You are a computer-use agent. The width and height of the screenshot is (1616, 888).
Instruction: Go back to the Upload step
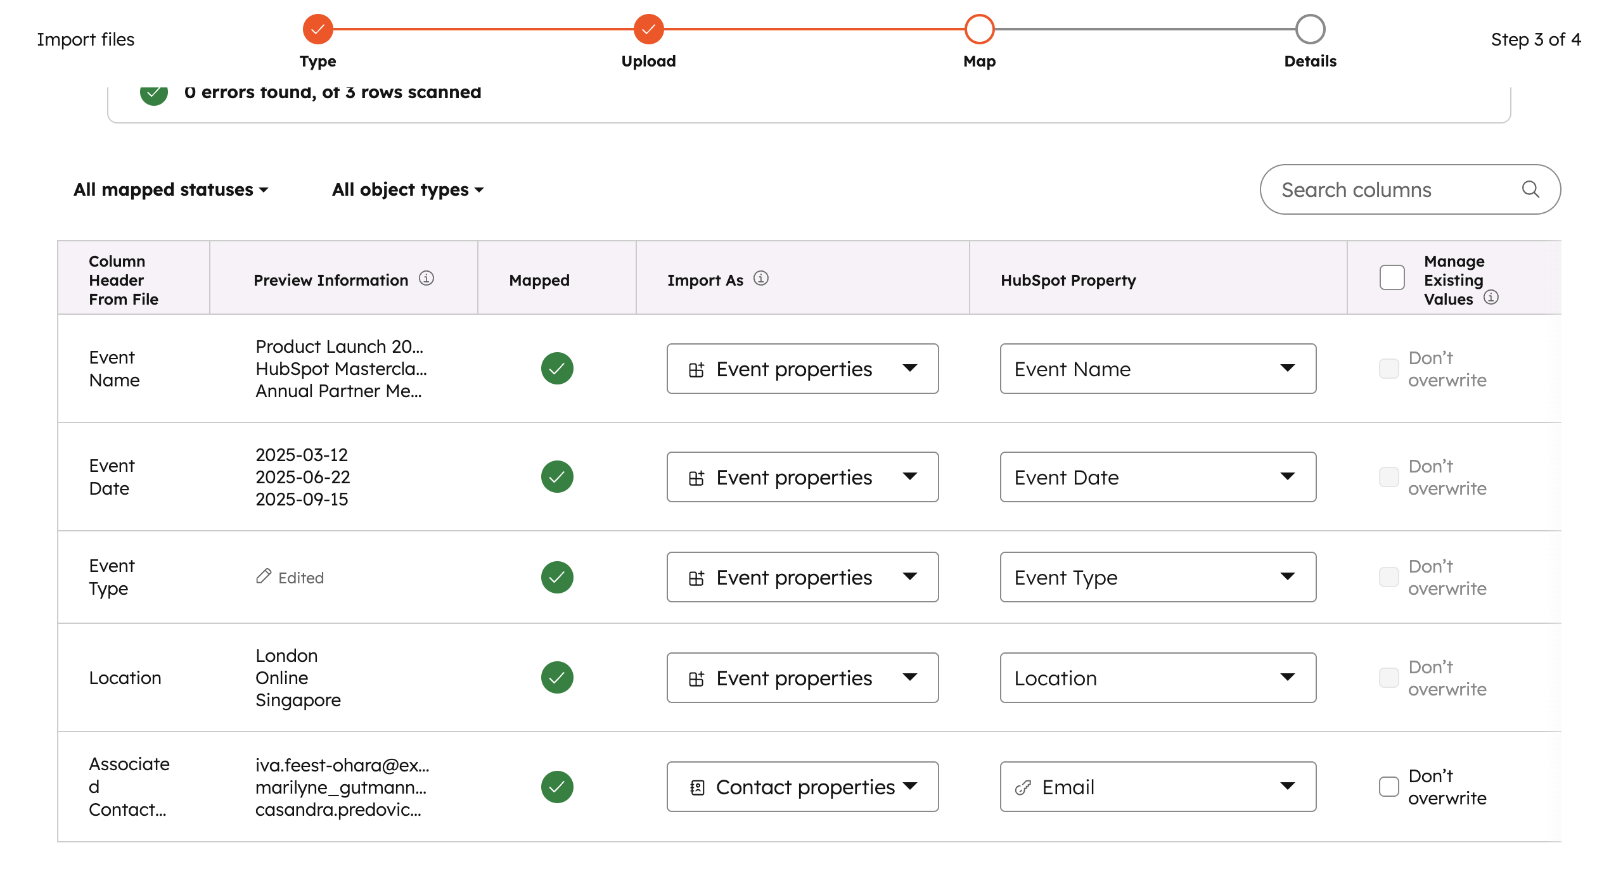tap(648, 29)
